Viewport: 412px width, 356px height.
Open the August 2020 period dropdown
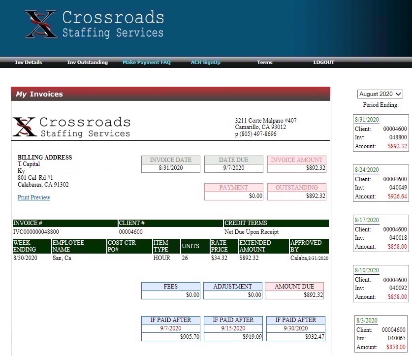pyautogui.click(x=380, y=94)
